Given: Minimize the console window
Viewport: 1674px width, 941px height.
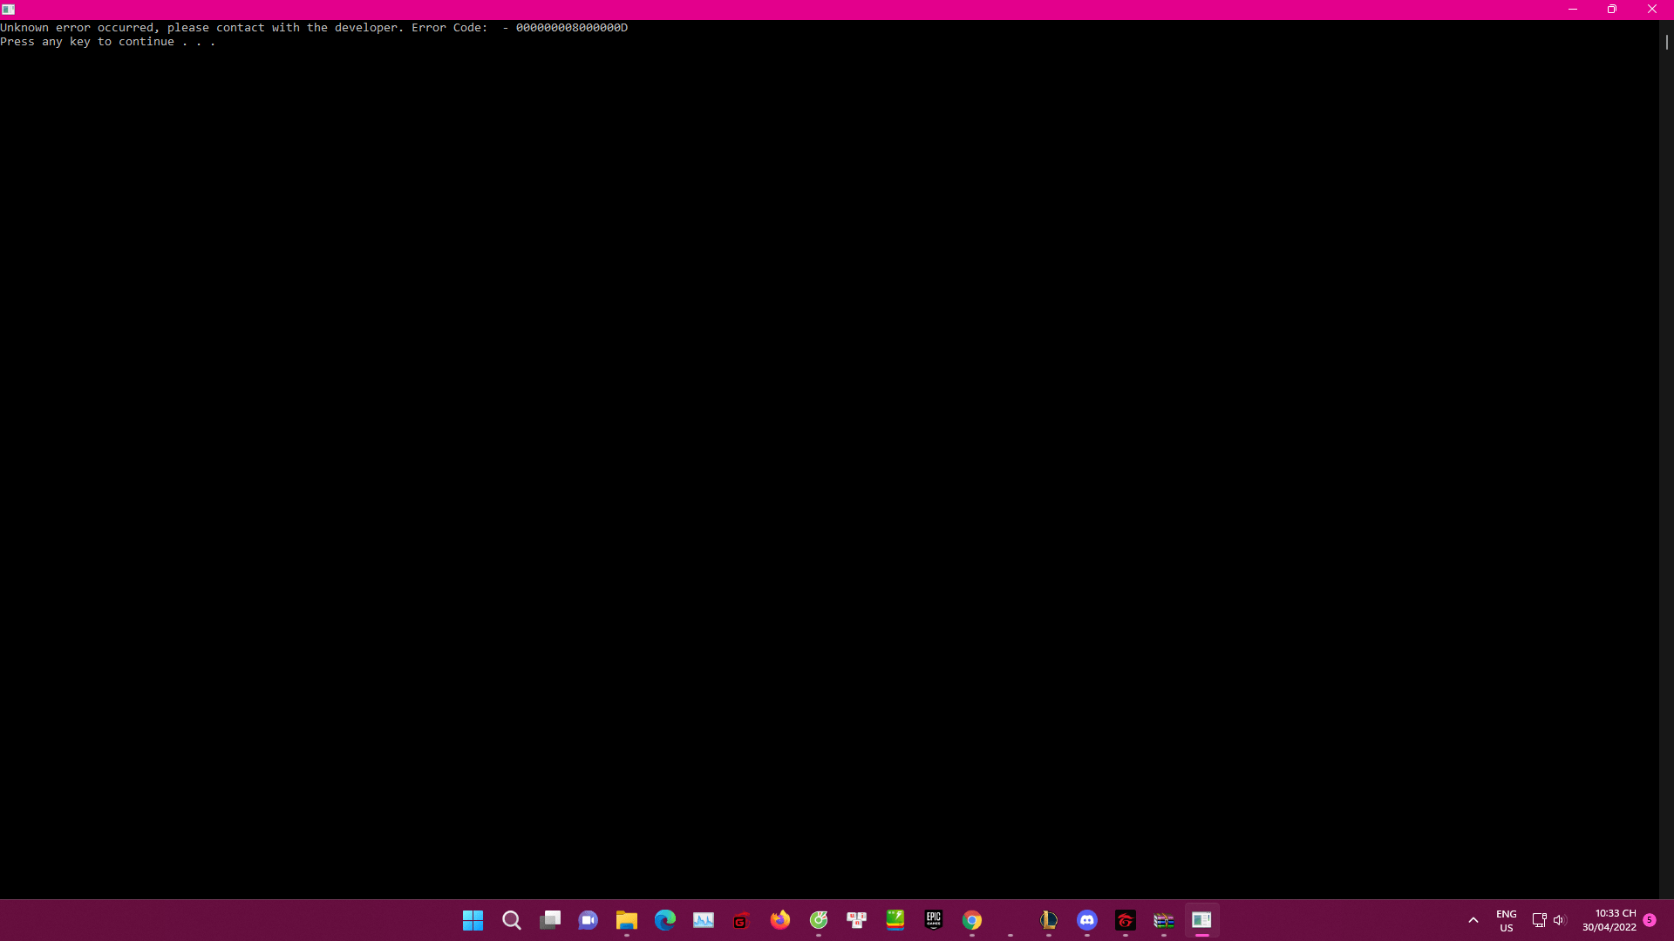Looking at the screenshot, I should tap(1573, 10).
